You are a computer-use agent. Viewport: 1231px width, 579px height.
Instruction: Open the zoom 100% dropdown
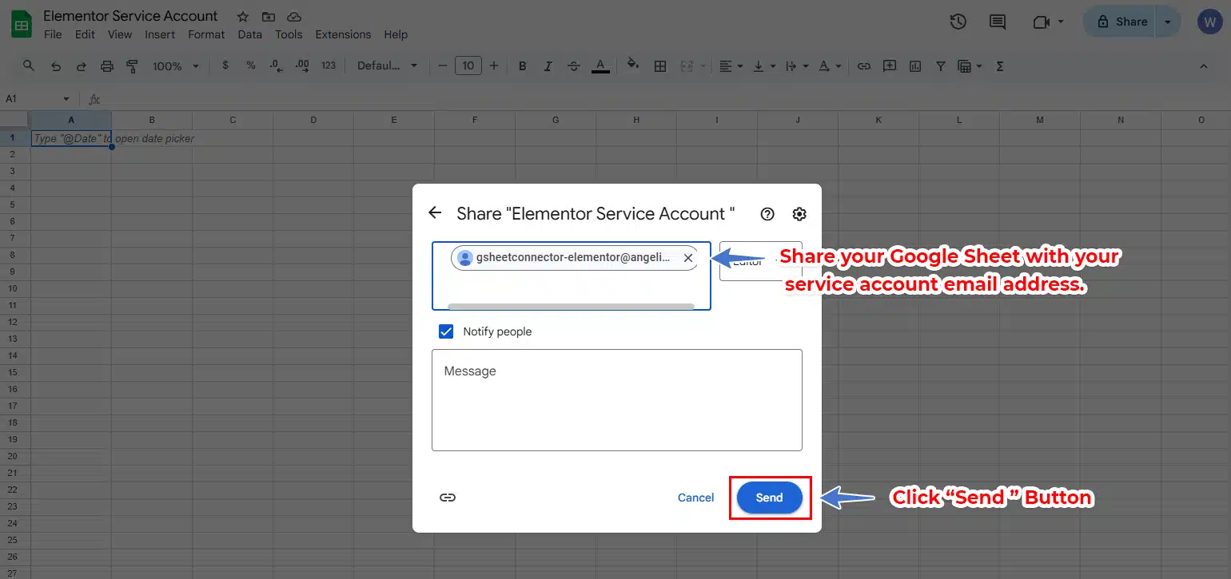[175, 66]
